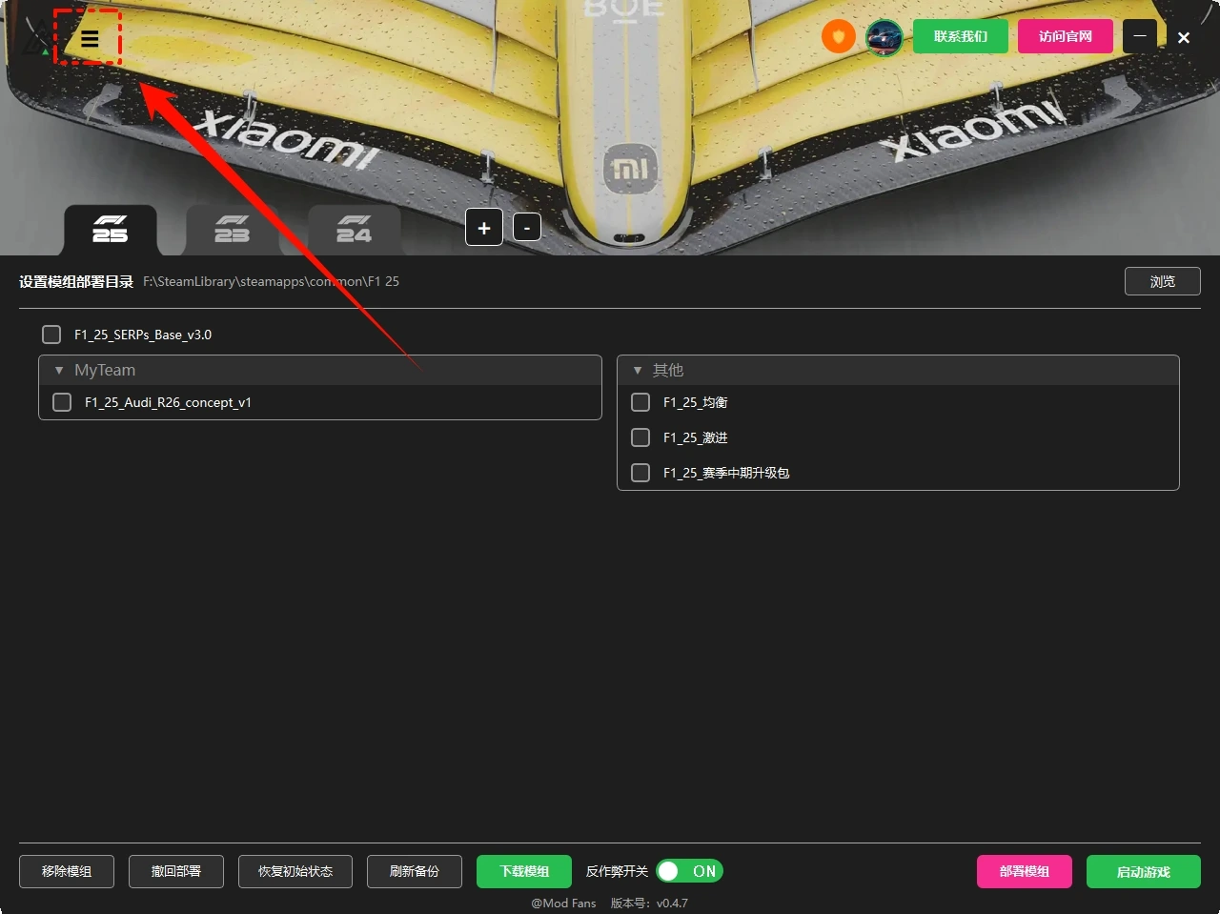The width and height of the screenshot is (1220, 914).
Task: Tick the F1_25_均衡 checkbox
Action: coord(640,402)
